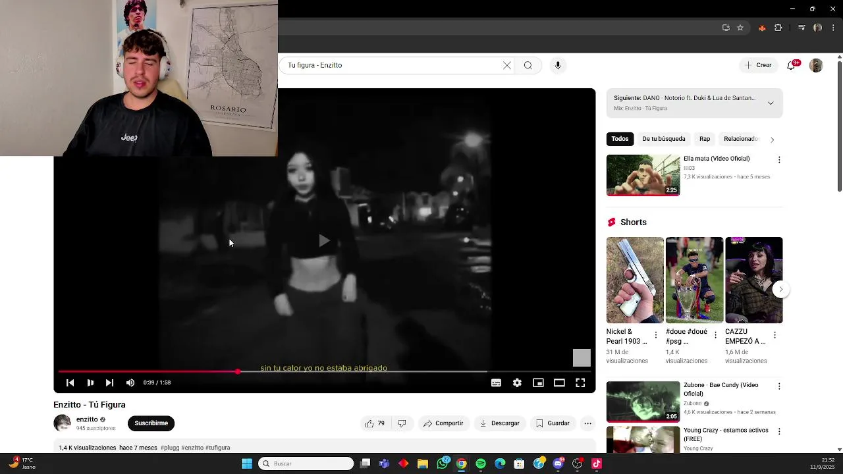Skip to previous video
Viewport: 843px width, 474px height.
70,382
